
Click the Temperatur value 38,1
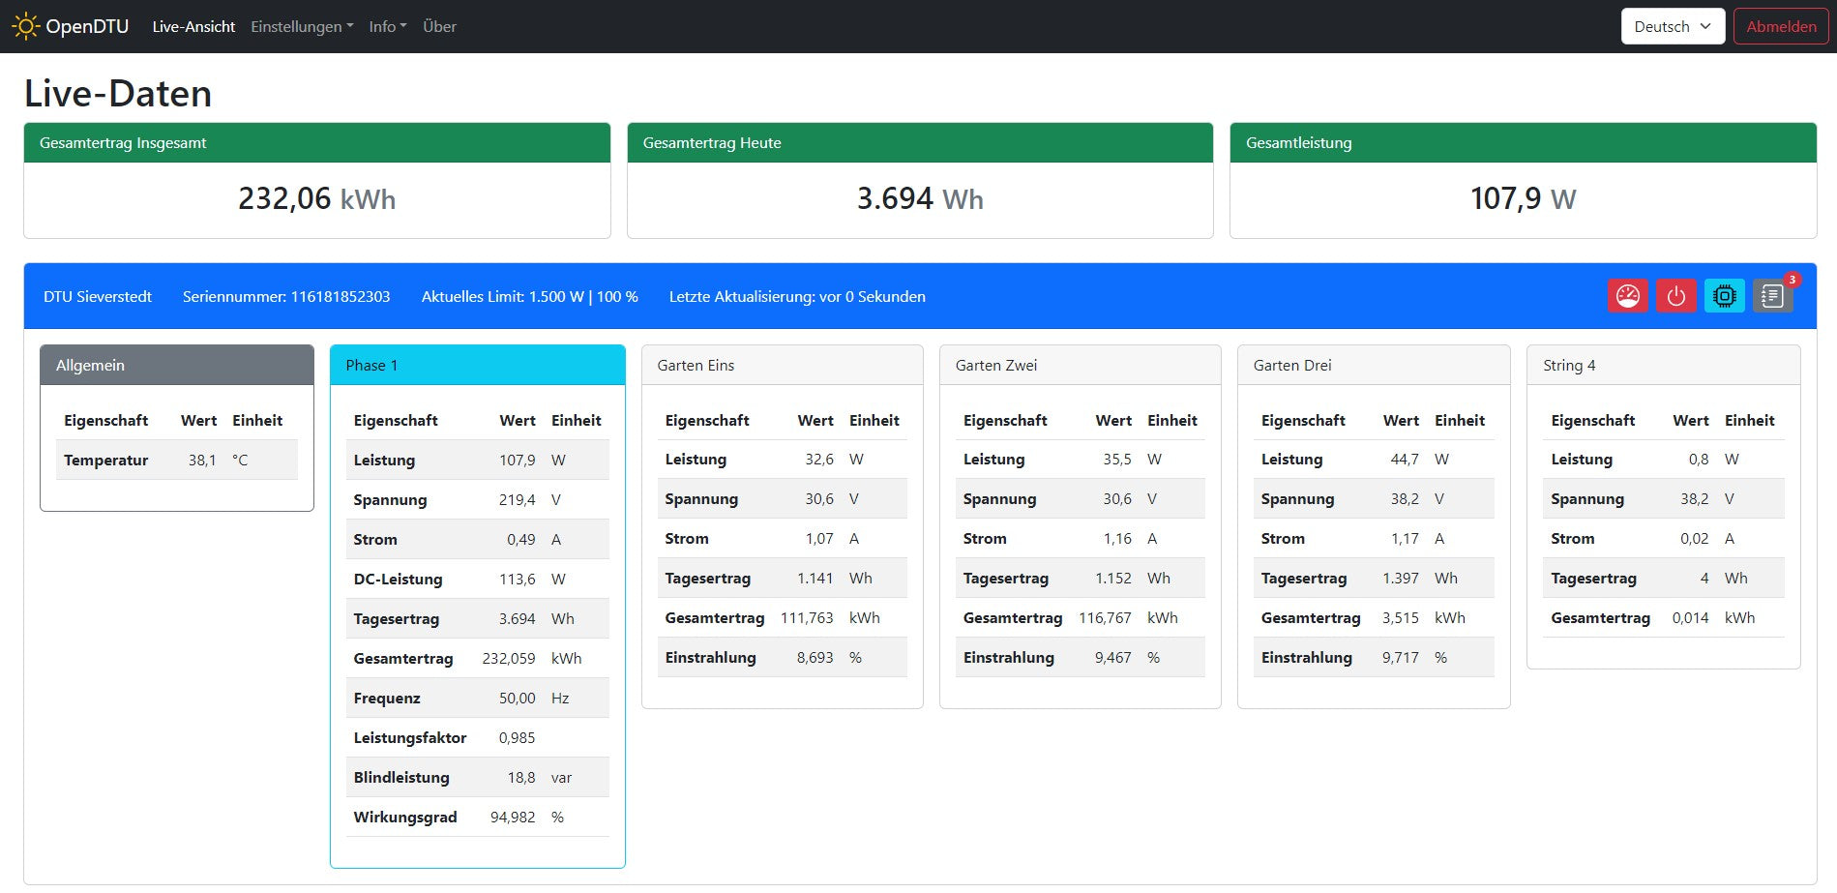pos(202,461)
